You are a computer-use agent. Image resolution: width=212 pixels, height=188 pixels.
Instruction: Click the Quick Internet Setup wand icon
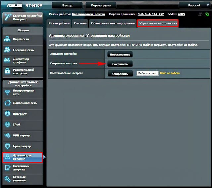click(x=7, y=17)
